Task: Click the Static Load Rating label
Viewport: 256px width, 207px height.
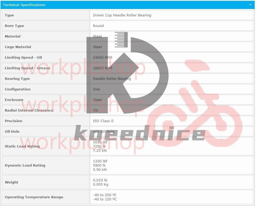Action: point(22,146)
